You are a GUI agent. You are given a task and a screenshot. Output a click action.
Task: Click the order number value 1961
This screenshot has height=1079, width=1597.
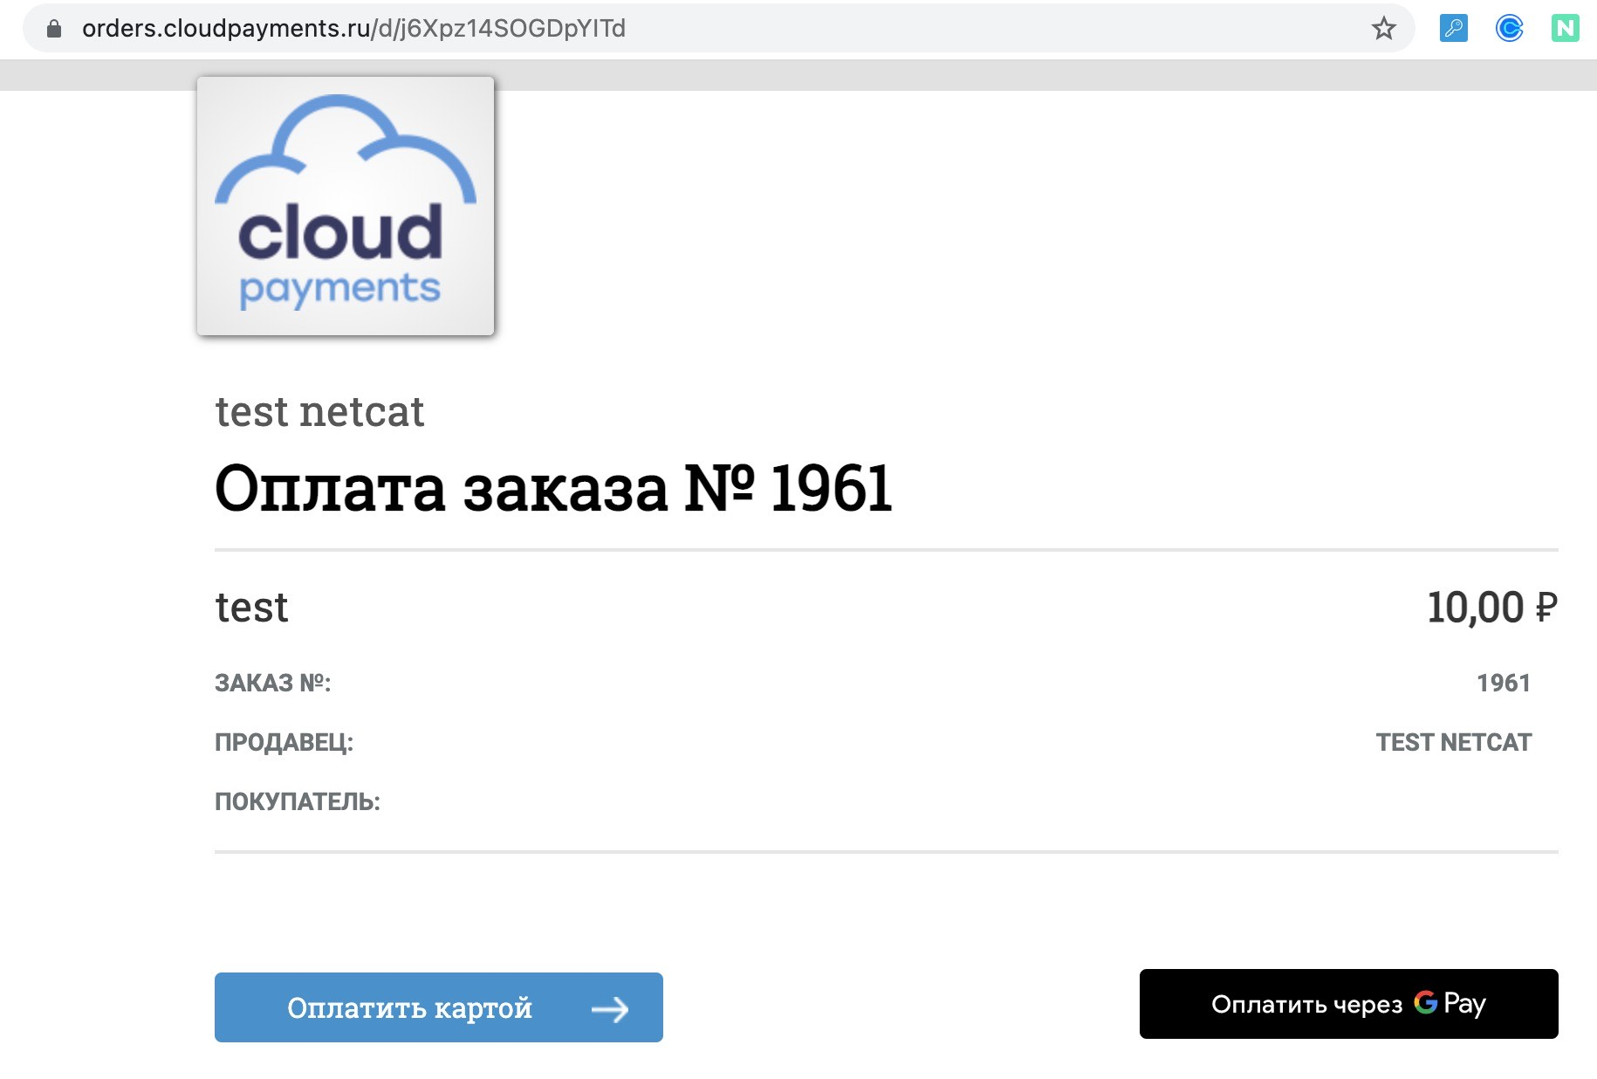1504,683
